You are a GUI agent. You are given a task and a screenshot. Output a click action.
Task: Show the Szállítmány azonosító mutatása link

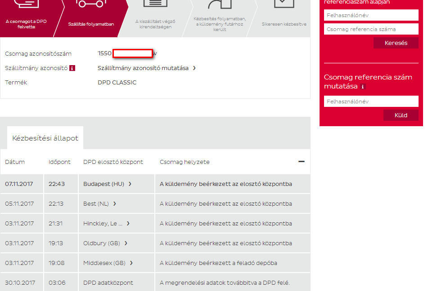(x=147, y=68)
